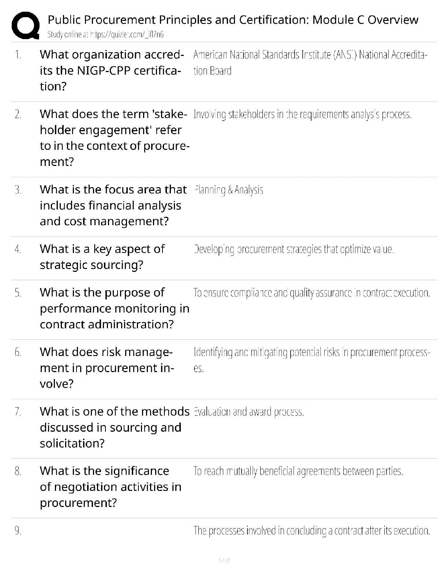Viewport: 448px width, 579px height.
Task: Click the mutually beneficial agreements answer
Action: click(x=298, y=472)
